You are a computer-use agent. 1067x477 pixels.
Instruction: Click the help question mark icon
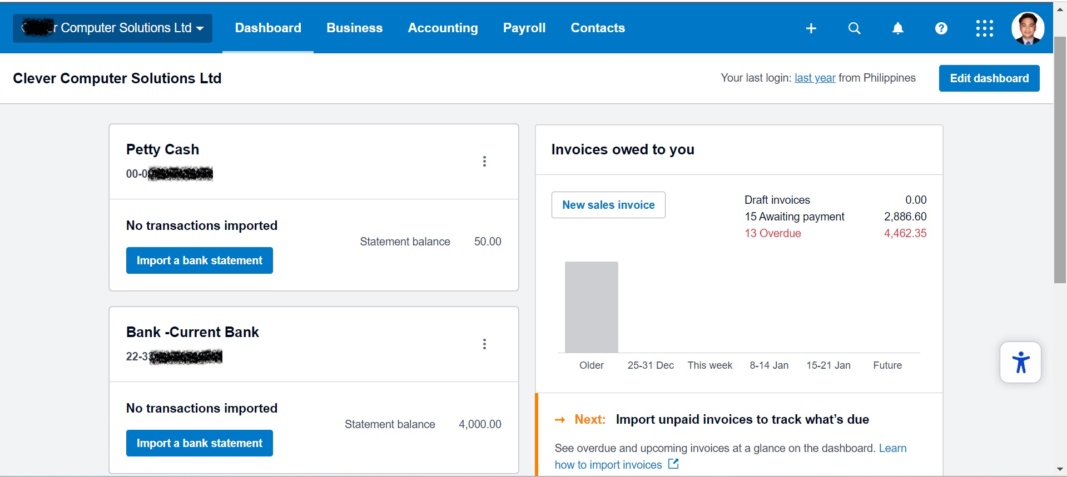pos(941,28)
